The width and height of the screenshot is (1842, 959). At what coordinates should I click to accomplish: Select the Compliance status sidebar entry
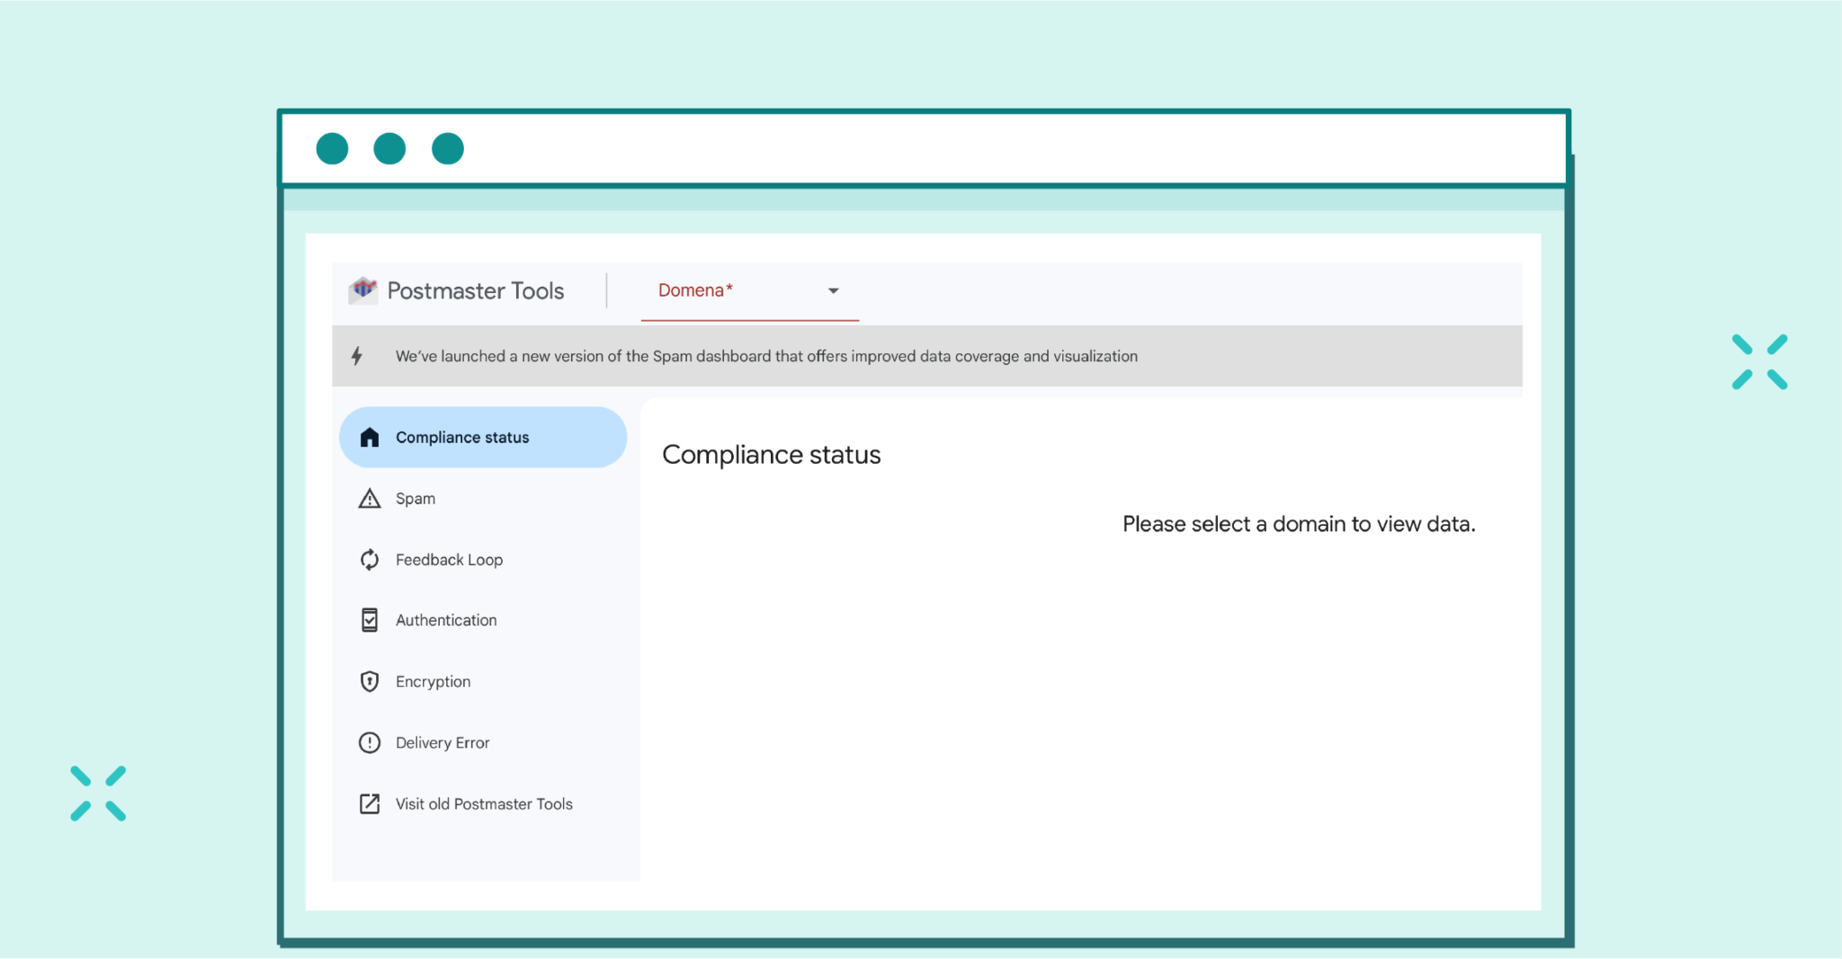[462, 437]
